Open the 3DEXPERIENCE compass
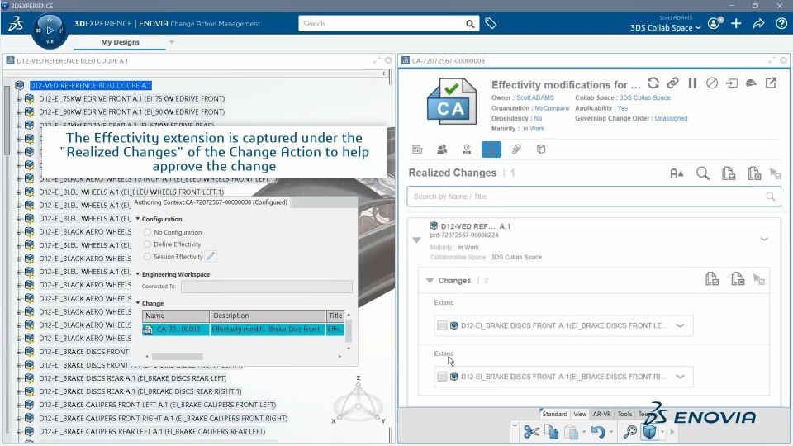The height and width of the screenshot is (446, 793). pyautogui.click(x=49, y=31)
